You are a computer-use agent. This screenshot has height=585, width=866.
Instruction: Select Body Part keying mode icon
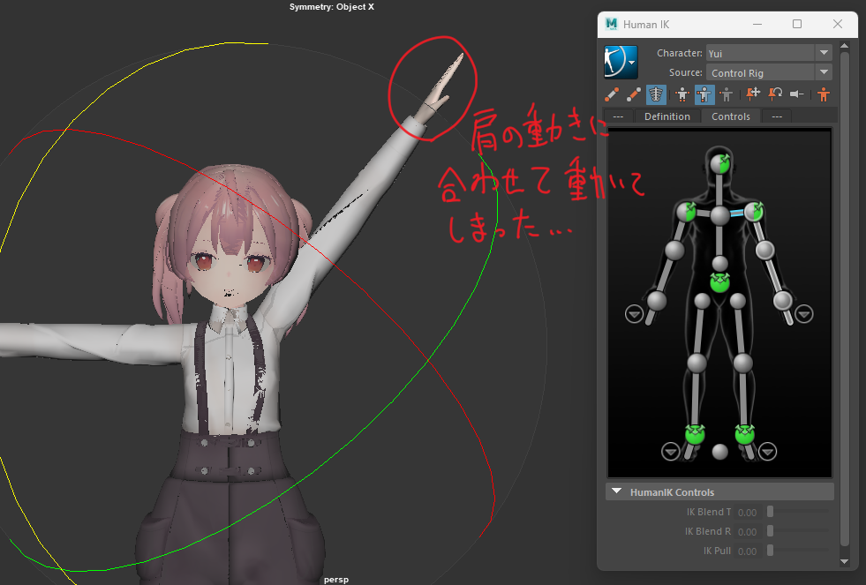[704, 94]
